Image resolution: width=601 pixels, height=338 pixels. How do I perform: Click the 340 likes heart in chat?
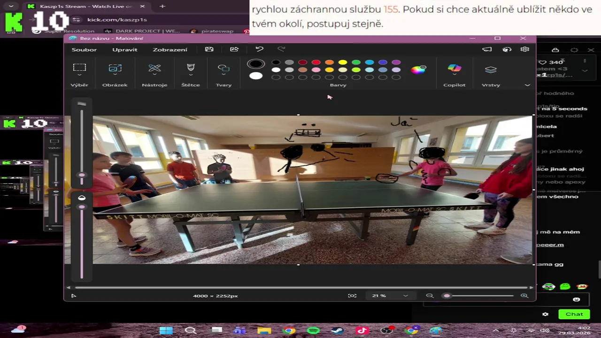[542, 62]
